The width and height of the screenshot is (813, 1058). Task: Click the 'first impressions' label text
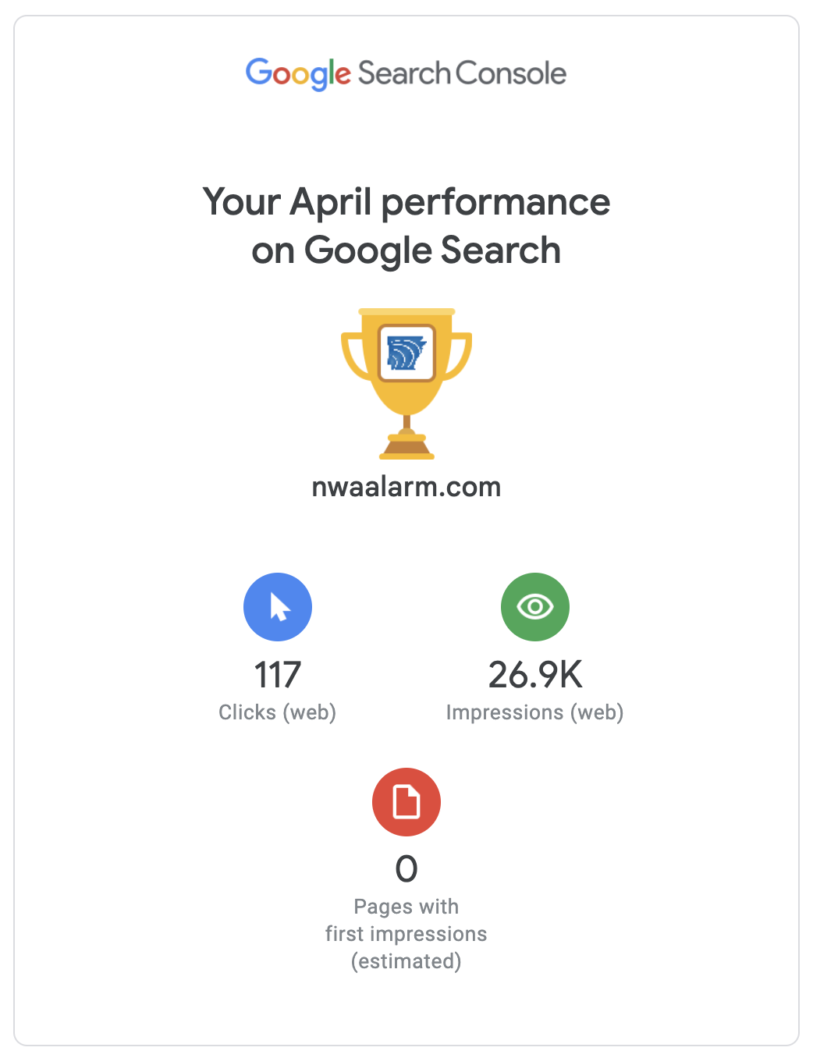click(x=406, y=934)
